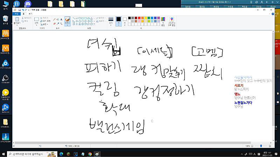Open Customize Quick Access Toolbar arrow

(29, 10)
